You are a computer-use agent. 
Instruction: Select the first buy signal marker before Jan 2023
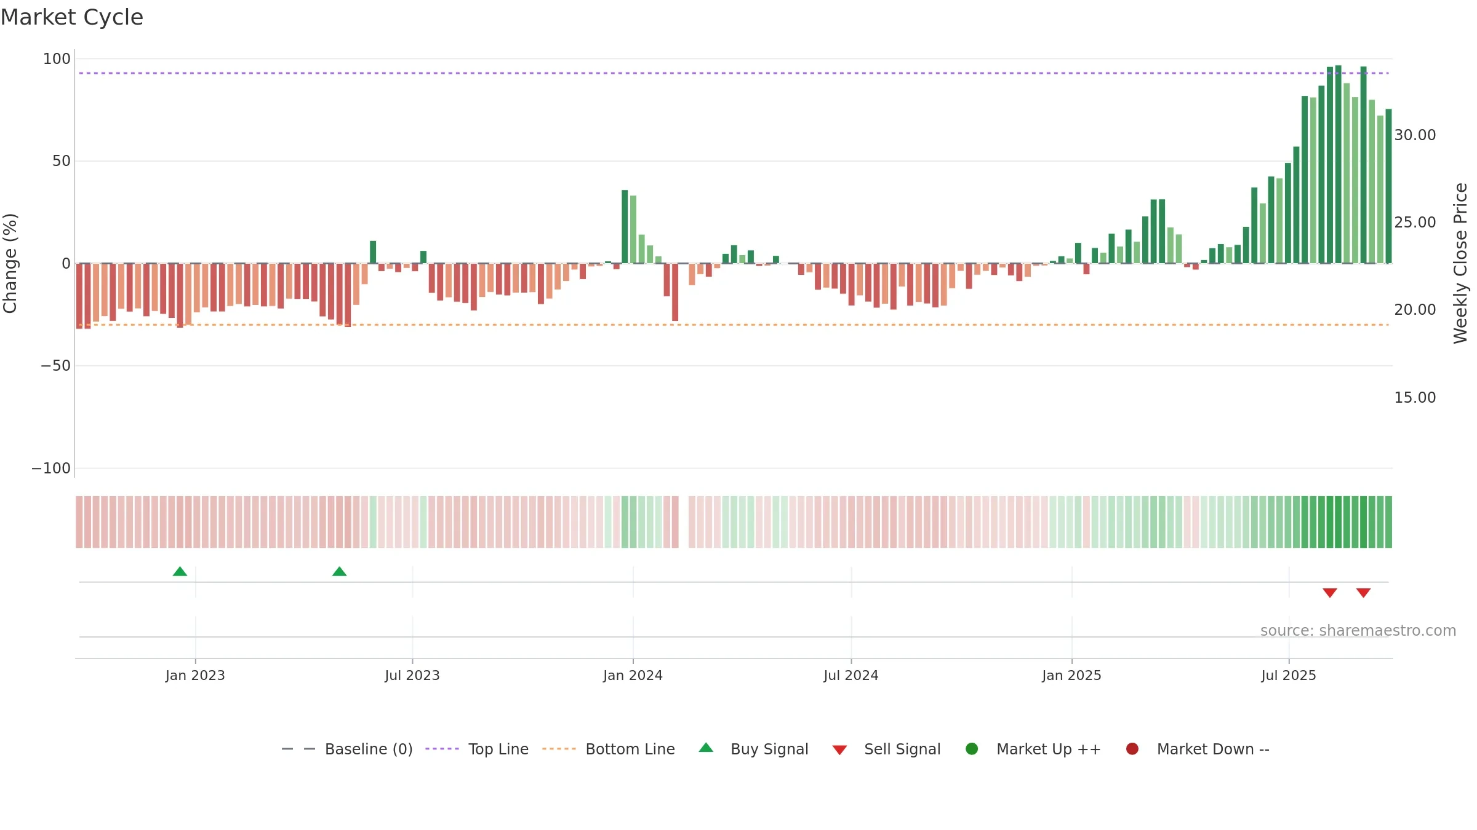tap(180, 572)
